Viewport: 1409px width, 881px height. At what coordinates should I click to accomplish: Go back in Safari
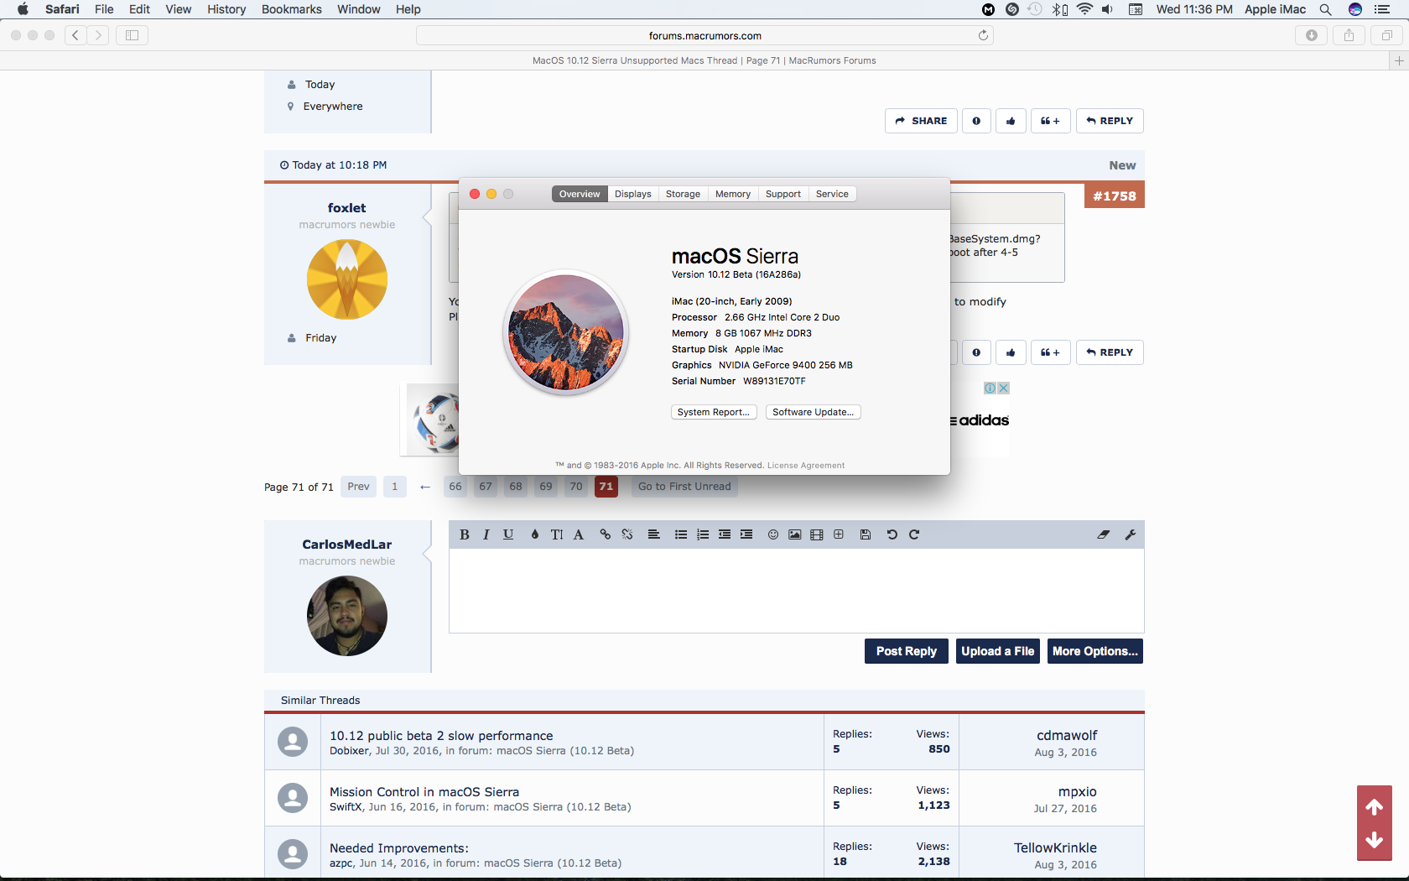point(75,35)
